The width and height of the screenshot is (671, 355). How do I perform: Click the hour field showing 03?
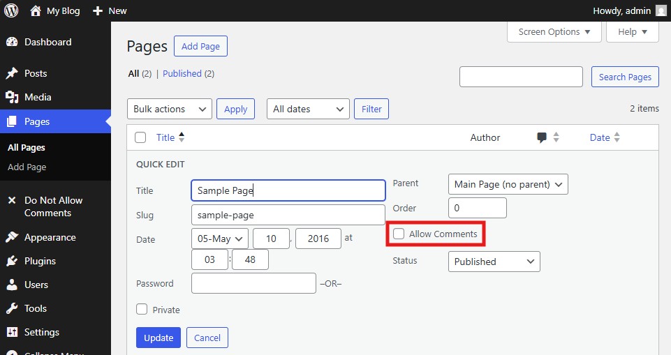(x=209, y=259)
